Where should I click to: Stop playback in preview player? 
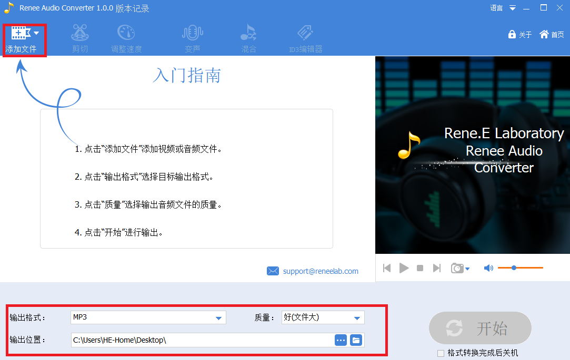tap(420, 268)
